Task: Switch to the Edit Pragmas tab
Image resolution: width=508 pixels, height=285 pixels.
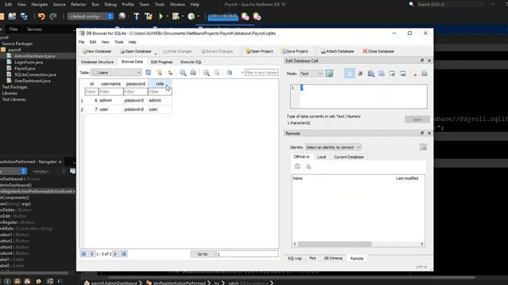Action: [162, 62]
